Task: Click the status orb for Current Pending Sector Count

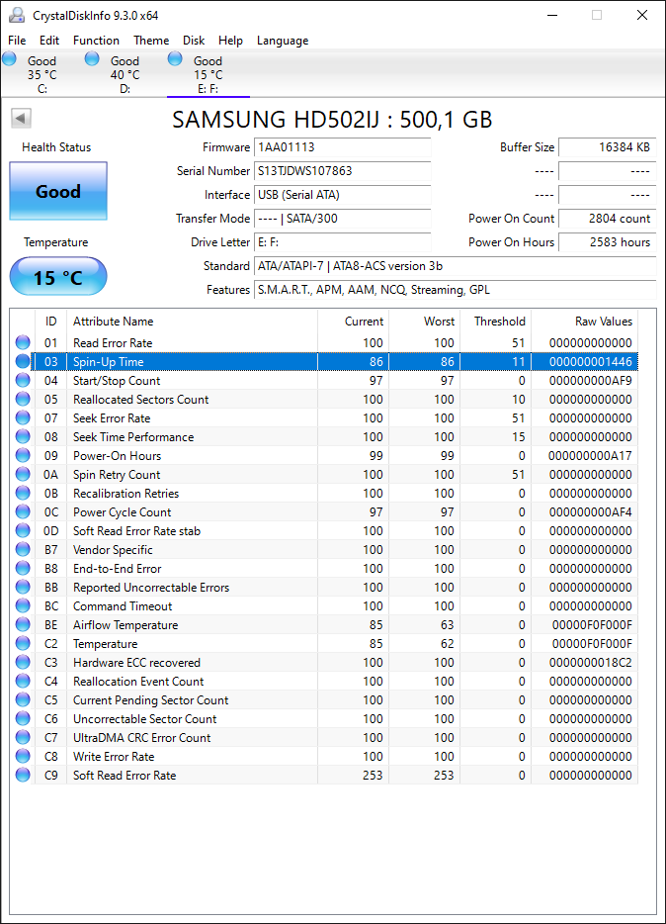Action: pyautogui.click(x=23, y=699)
